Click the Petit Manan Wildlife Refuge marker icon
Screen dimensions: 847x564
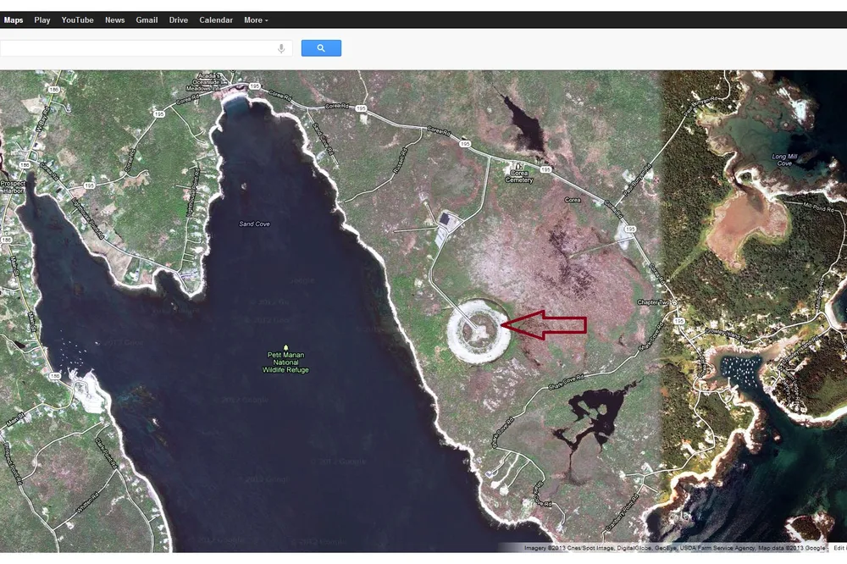point(285,347)
